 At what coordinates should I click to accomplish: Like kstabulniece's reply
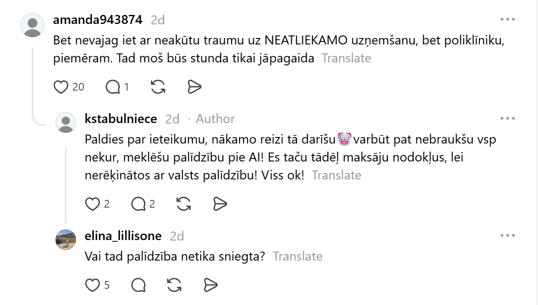point(92,204)
